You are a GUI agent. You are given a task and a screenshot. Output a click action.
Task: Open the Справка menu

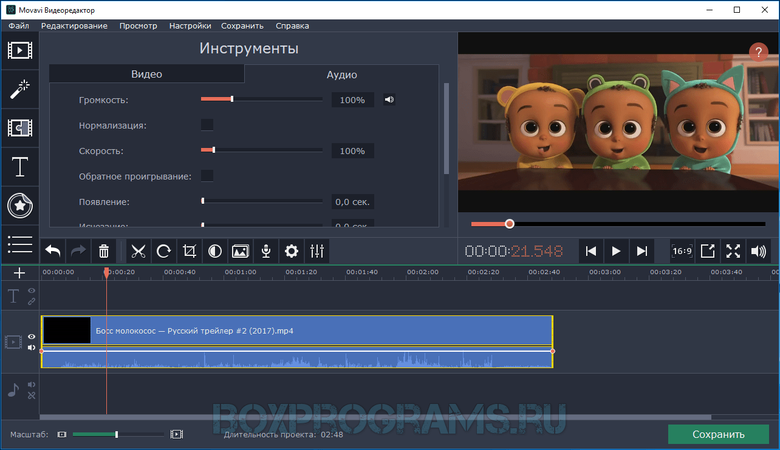292,25
